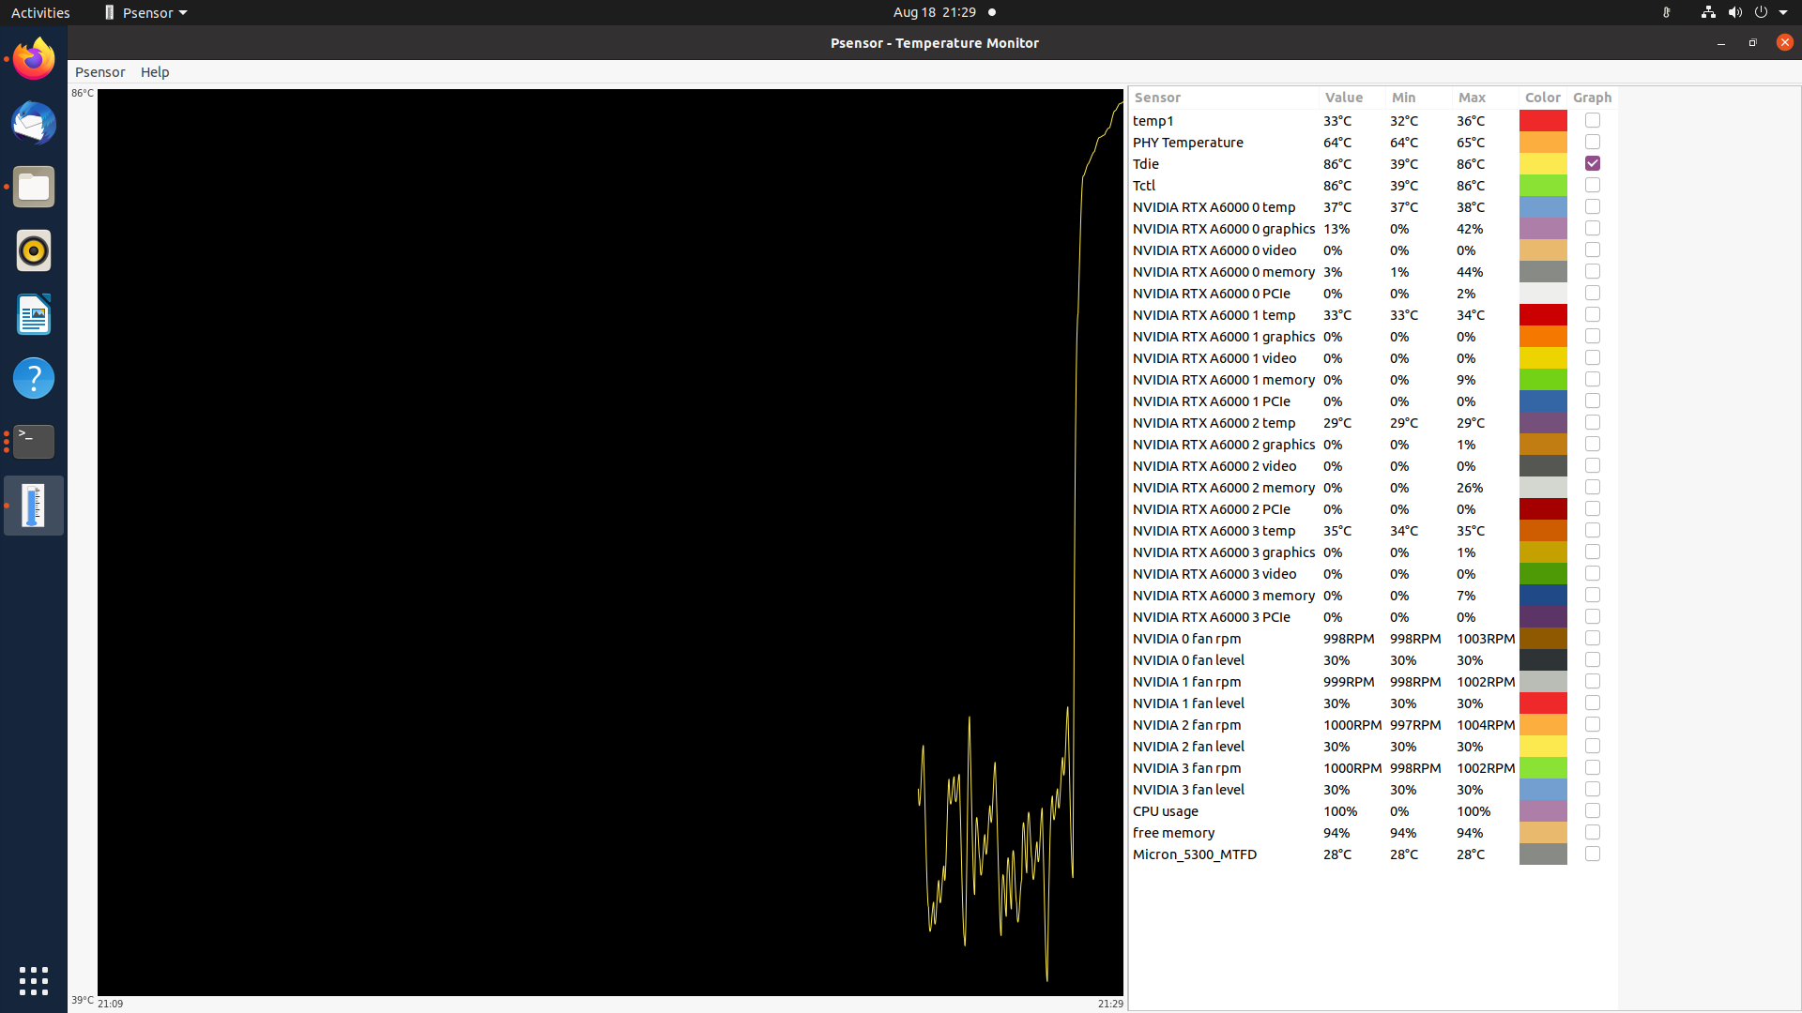Screen dimensions: 1802x1013
Task: Enable graph for temp1 sensor
Action: 1593,120
